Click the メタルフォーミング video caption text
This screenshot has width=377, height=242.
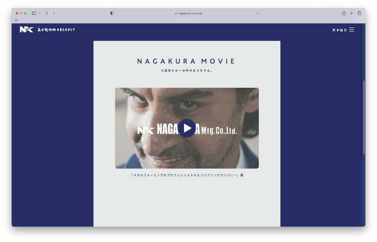pyautogui.click(x=187, y=175)
